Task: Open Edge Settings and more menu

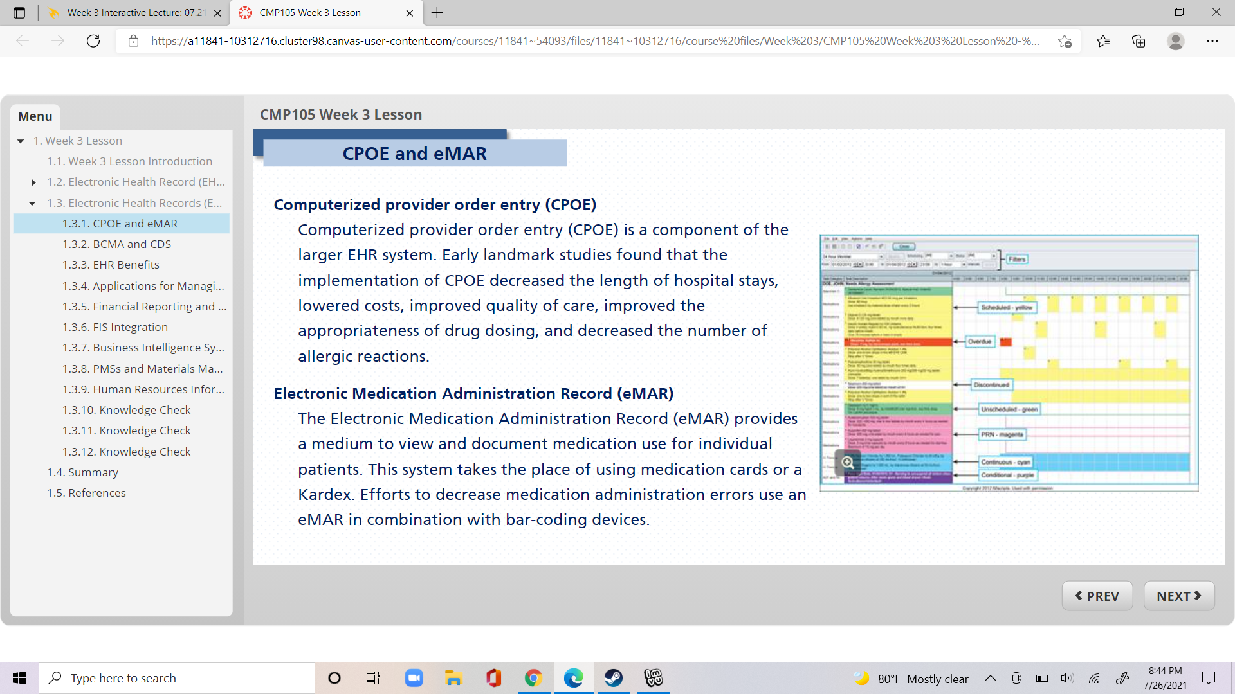Action: pos(1212,41)
